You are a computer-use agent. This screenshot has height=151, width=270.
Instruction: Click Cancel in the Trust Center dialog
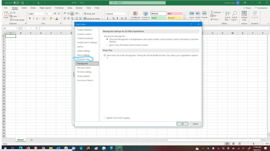coord(195,124)
